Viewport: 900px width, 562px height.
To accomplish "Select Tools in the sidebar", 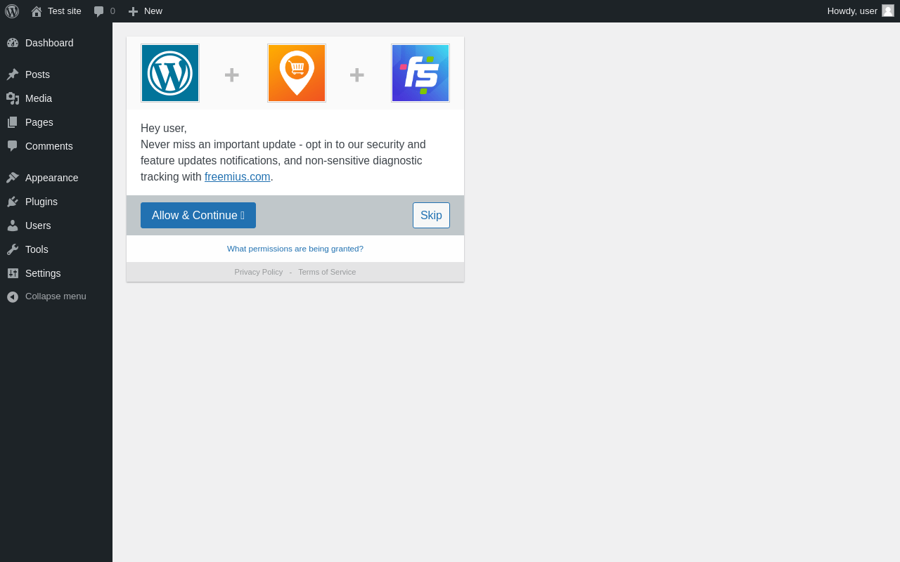I will pos(56,249).
